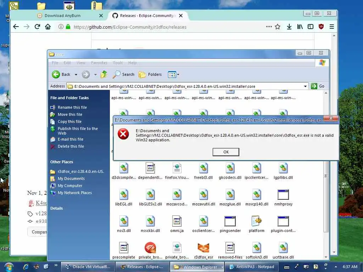This screenshot has height=272, width=363.
Task: Close the Releases Eclipse-Community browser tab
Action: [x=181, y=16]
